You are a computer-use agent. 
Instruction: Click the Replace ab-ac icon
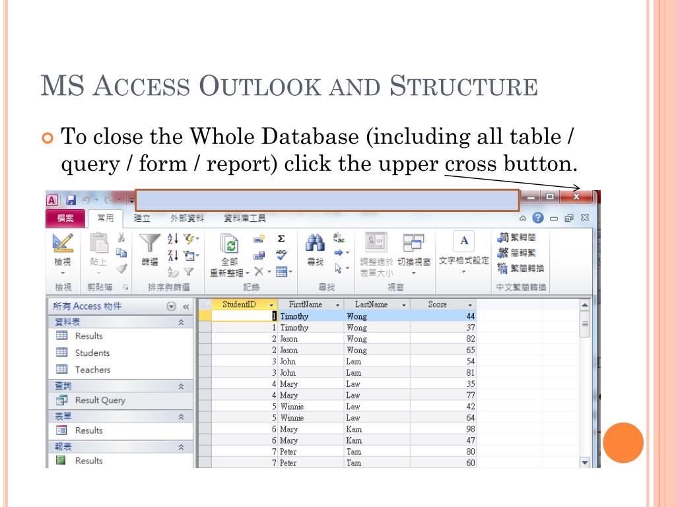coord(339,238)
